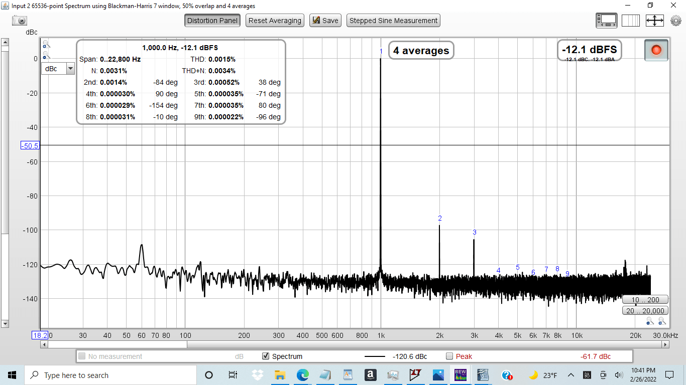Open Cortana circle icon on taskbar
Image resolution: width=686 pixels, height=385 pixels.
(x=209, y=375)
